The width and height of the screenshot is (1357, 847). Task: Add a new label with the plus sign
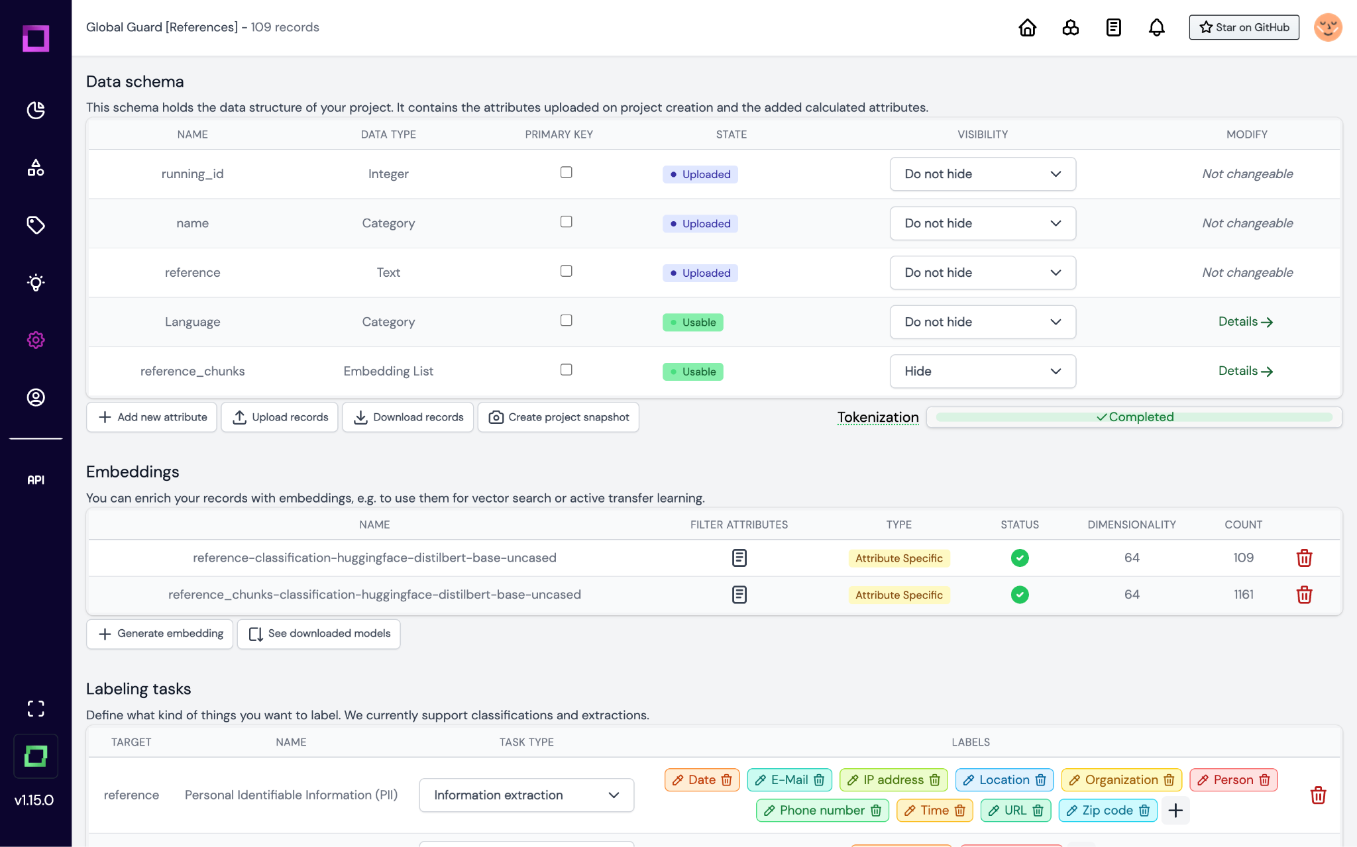[1175, 810]
